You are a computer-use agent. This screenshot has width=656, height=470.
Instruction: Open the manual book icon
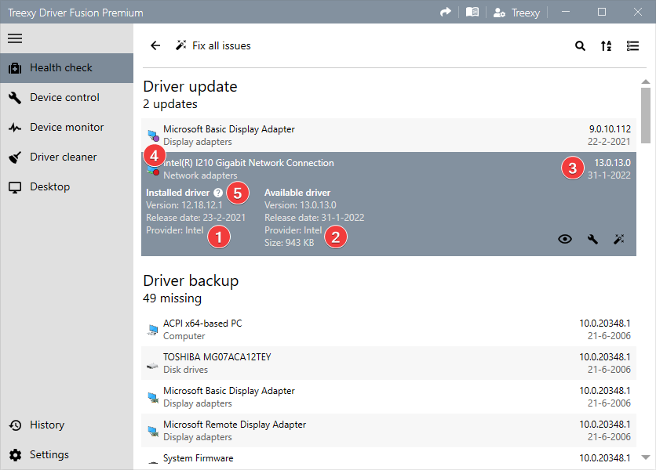472,12
